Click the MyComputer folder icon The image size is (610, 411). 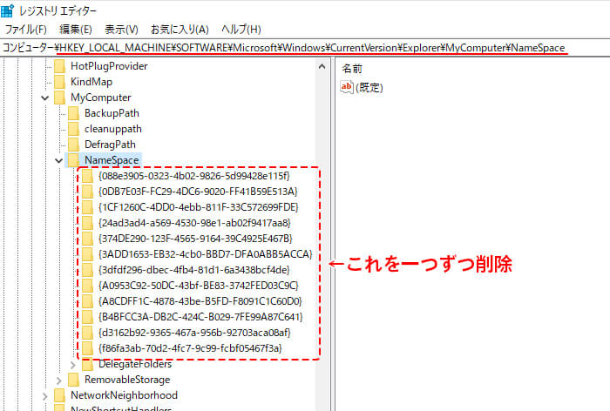pos(59,98)
